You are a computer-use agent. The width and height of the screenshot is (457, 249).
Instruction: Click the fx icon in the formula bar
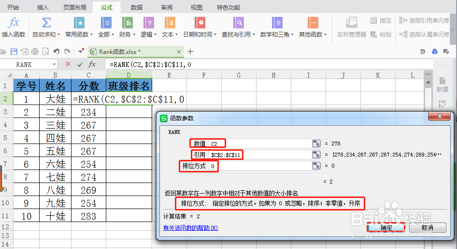[92, 64]
